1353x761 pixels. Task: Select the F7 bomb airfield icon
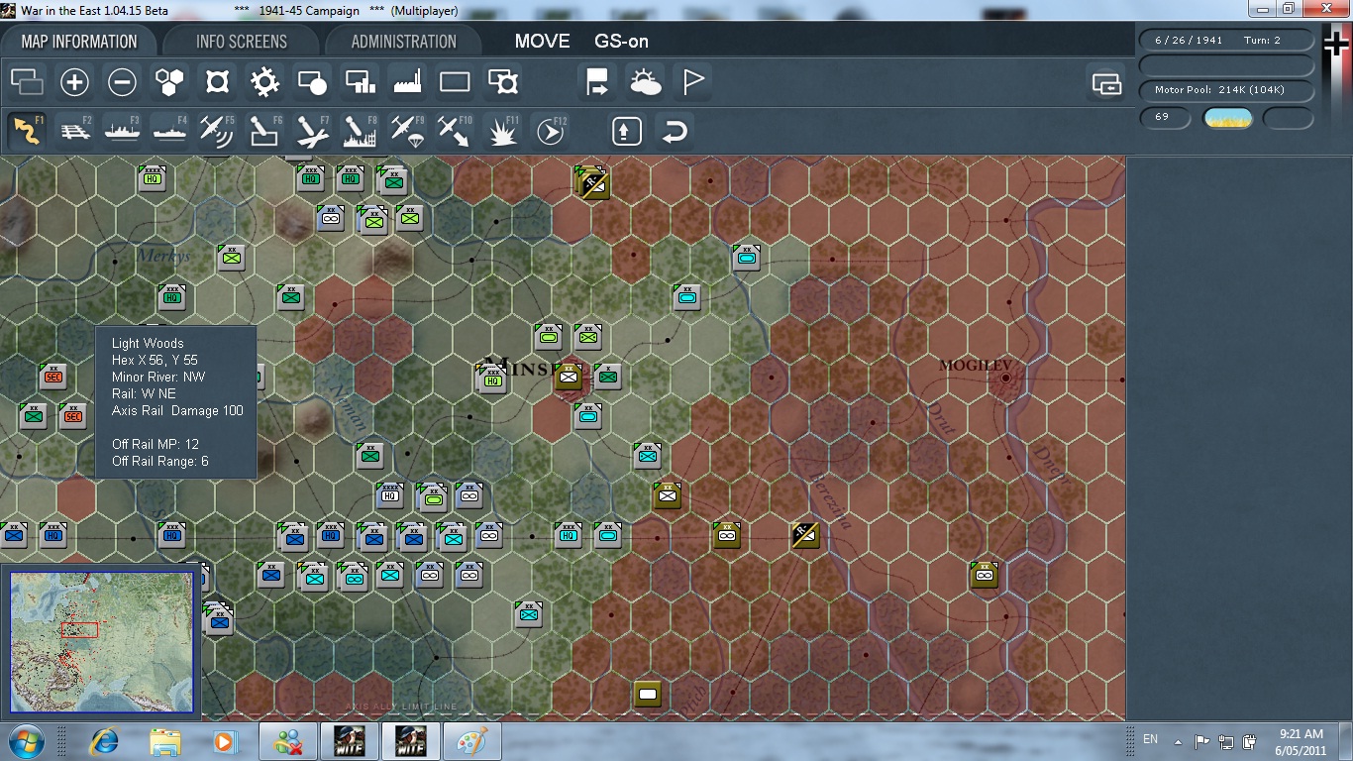pos(312,131)
